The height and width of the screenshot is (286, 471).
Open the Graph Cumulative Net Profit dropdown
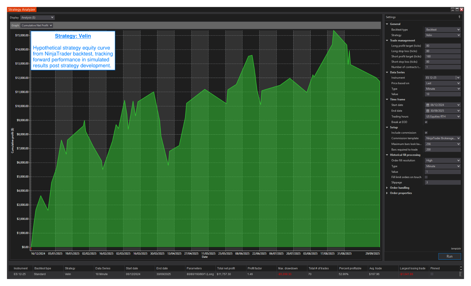(x=37, y=25)
